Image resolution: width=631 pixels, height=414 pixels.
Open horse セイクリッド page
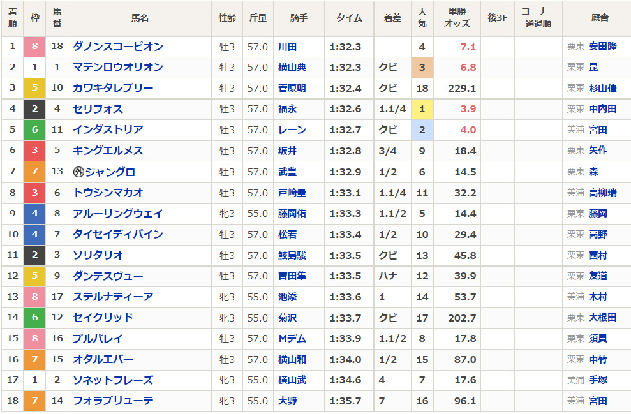click(x=103, y=318)
